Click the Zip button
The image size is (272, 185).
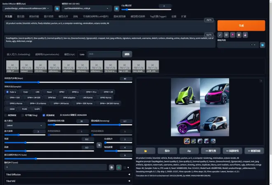189,151
